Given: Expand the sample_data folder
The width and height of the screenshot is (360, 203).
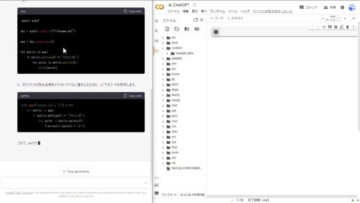Looking at the screenshot, I should coord(167,54).
